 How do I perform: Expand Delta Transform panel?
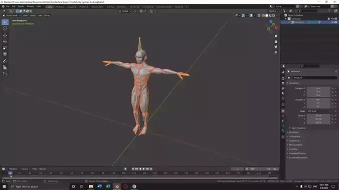point(298,128)
